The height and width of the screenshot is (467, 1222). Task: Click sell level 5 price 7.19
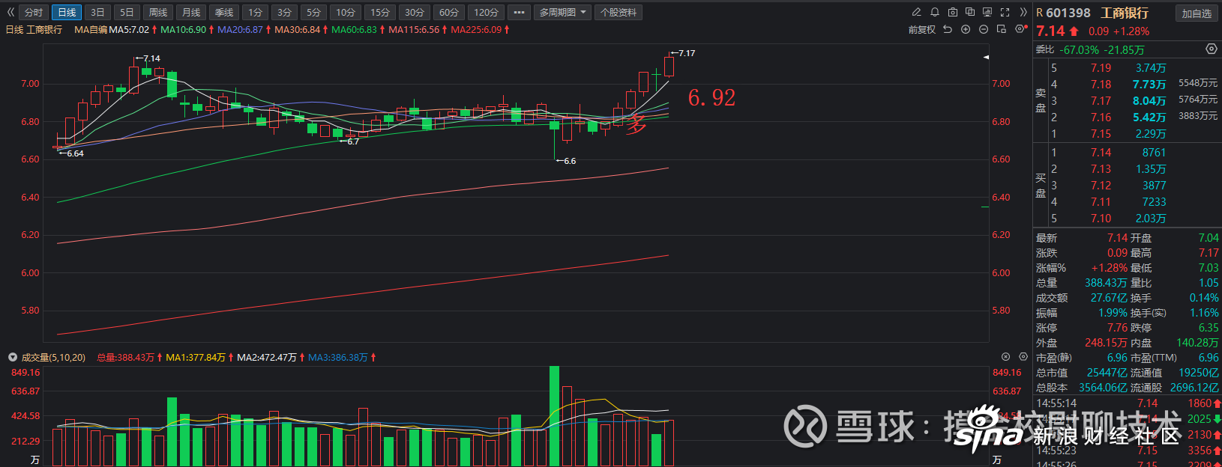click(x=1101, y=68)
